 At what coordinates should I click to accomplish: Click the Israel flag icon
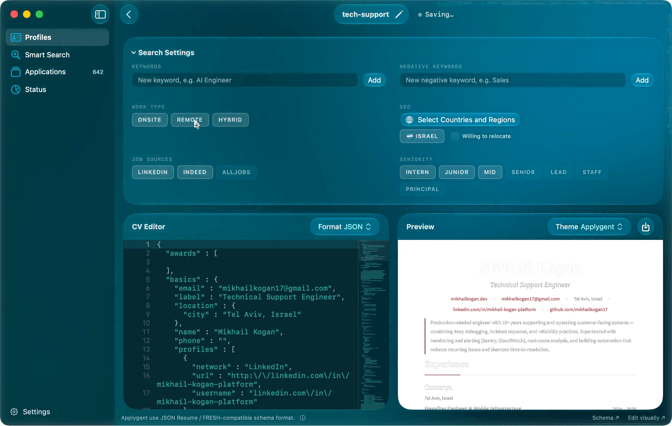409,136
